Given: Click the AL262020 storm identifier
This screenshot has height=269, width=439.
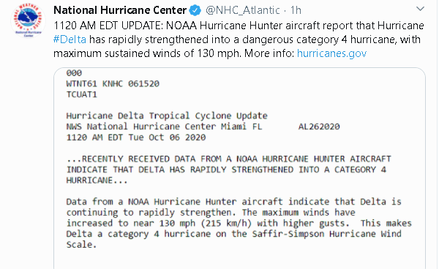Looking at the screenshot, I should coord(319,126).
